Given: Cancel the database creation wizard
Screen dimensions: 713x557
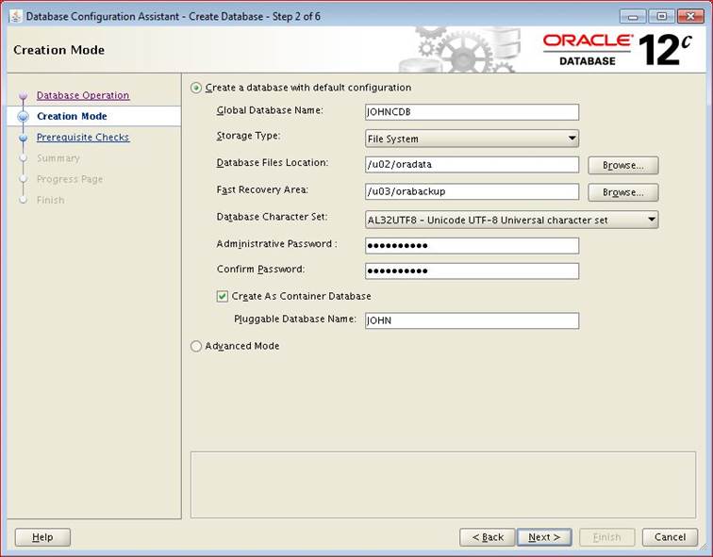Looking at the screenshot, I should [x=670, y=537].
